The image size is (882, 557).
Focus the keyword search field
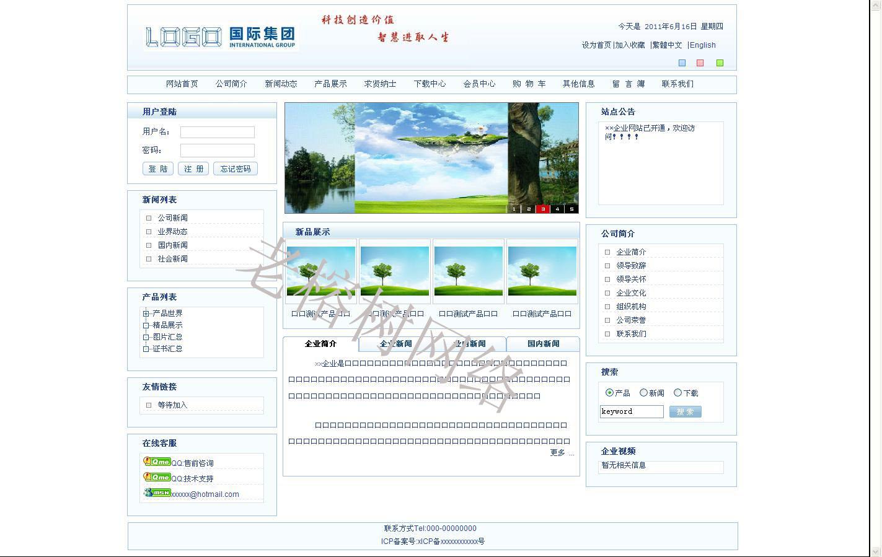point(632,411)
